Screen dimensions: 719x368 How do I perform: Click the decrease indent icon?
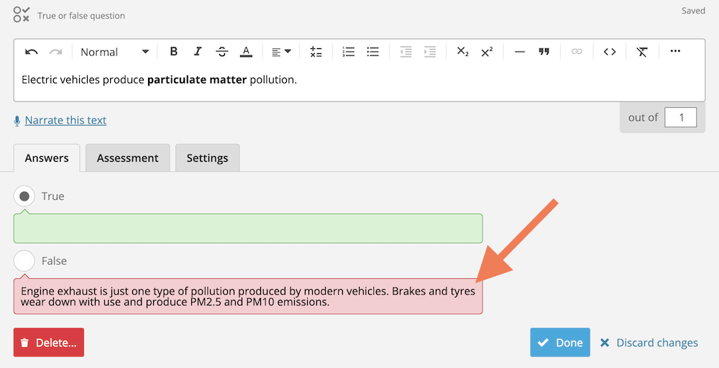click(x=406, y=52)
